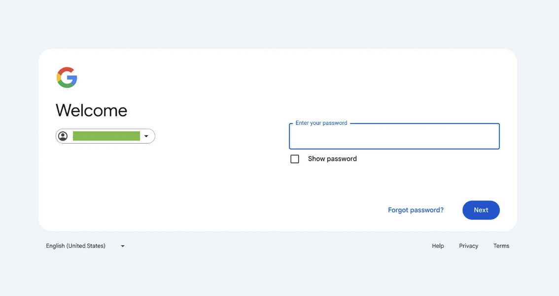Click the Google logo
This screenshot has height=296, width=559.
tap(67, 77)
